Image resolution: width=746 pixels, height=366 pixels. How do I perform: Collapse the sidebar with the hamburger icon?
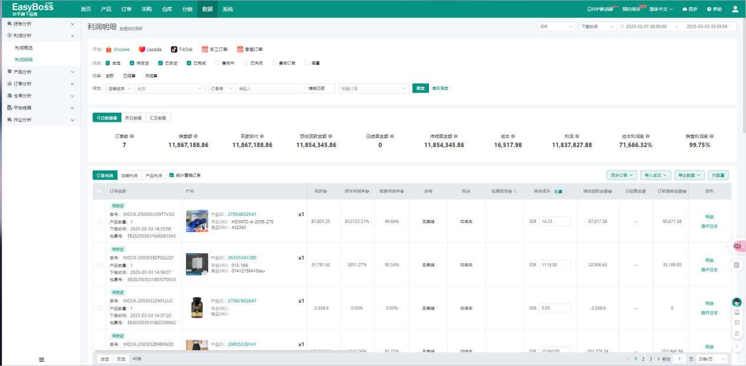[x=41, y=360]
